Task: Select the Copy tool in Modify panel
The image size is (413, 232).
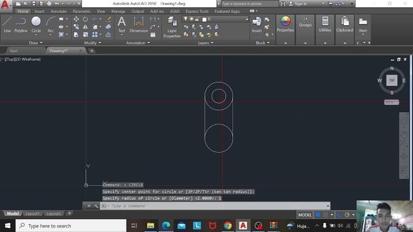Action: point(76,26)
